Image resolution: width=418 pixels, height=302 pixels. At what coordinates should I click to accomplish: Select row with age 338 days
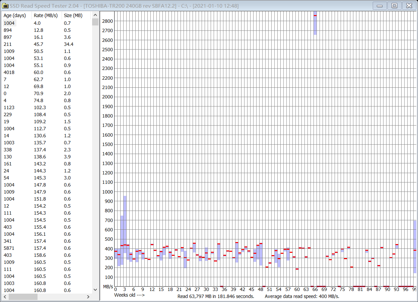[x=47, y=150]
